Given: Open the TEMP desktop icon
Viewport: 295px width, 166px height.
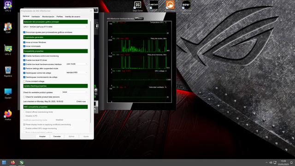Looking at the screenshot, I should 8,28.
